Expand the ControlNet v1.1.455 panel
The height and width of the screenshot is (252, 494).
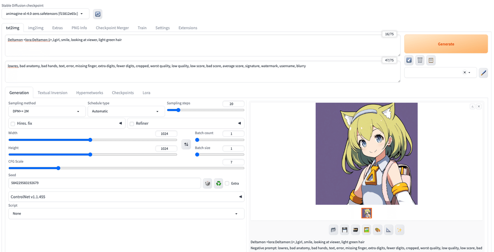coord(126,197)
